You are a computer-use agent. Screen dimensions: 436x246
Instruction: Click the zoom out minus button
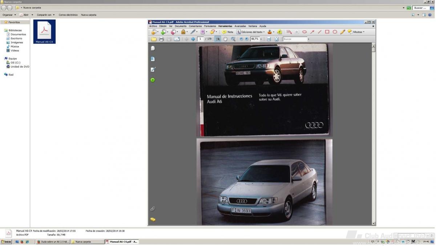click(241, 39)
